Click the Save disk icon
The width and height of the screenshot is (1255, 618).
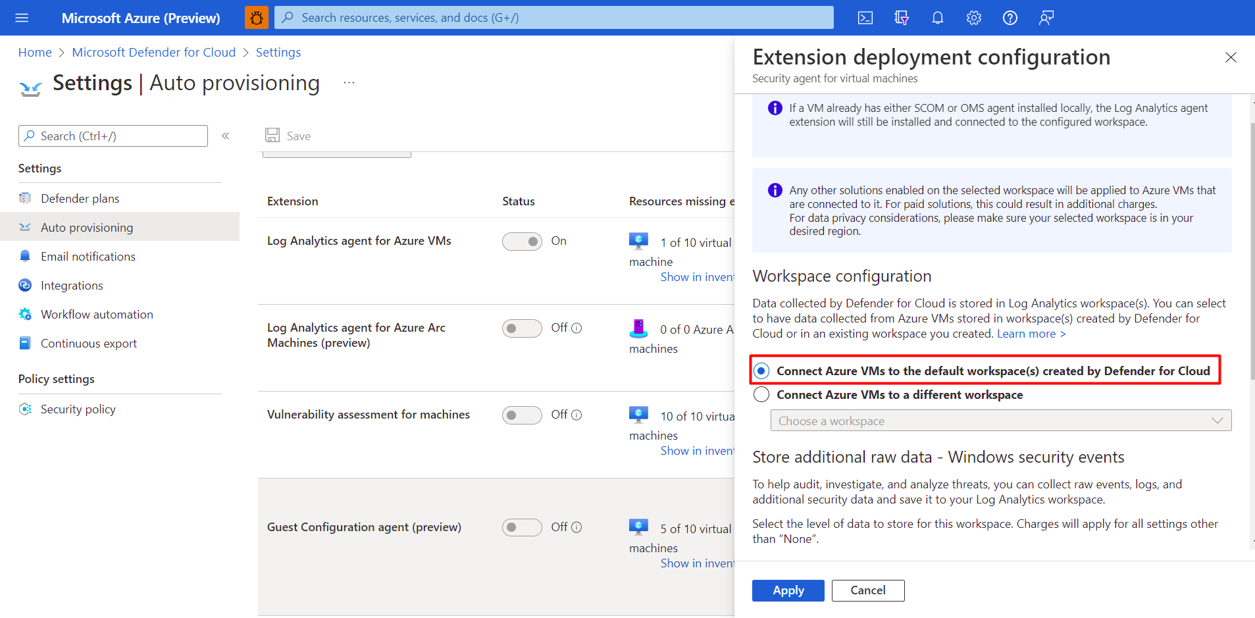click(272, 135)
